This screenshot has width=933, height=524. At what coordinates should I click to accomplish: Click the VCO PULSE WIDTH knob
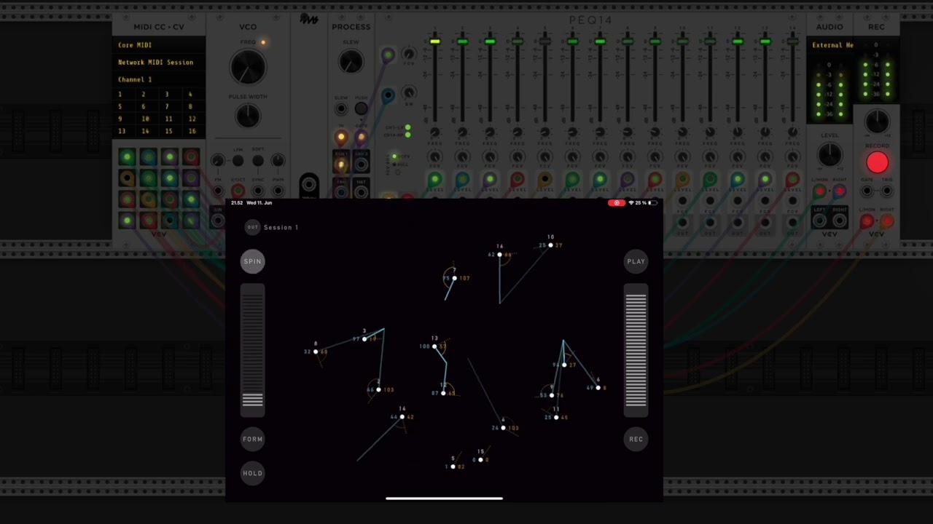[x=248, y=116]
